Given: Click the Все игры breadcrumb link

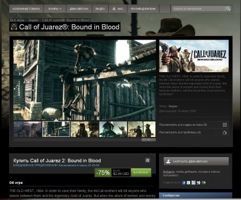Looking at the screenshot, I should [x=17, y=20].
